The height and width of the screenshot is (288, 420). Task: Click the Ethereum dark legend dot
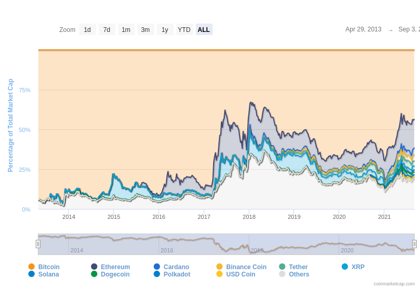[94, 267]
